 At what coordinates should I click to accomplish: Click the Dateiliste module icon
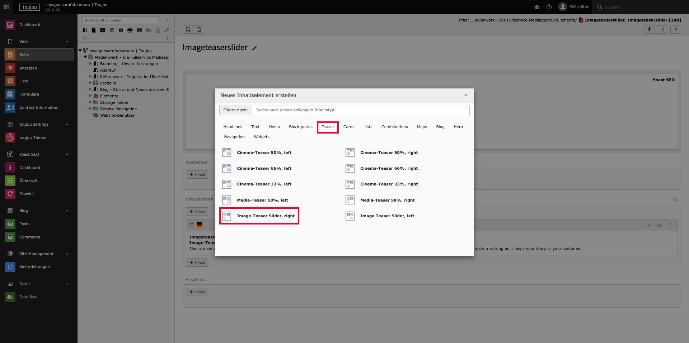coord(10,297)
